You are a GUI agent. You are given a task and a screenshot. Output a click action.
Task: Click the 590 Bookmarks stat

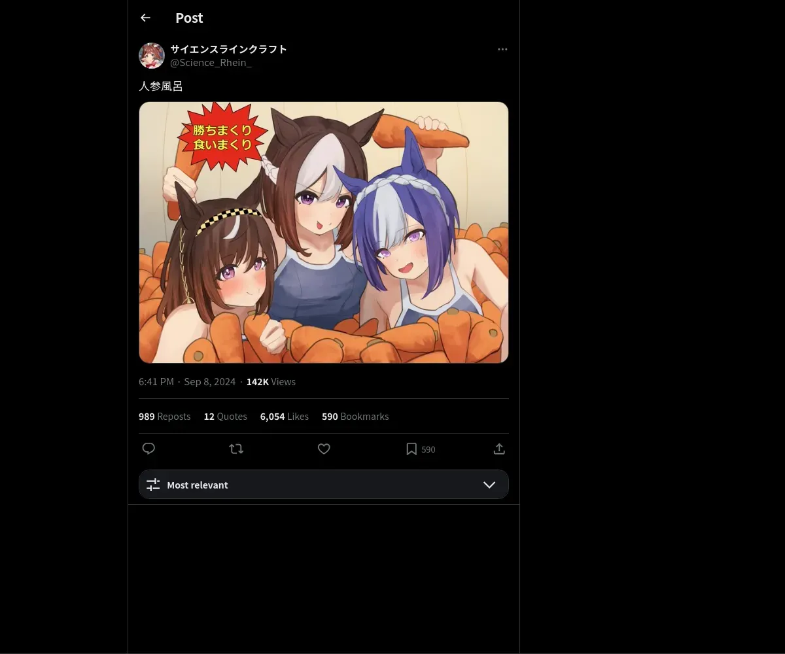pyautogui.click(x=355, y=417)
